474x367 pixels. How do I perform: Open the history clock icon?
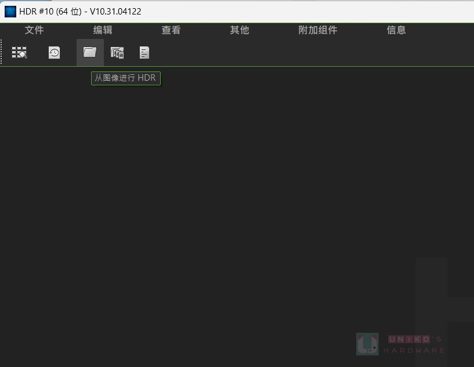[x=54, y=53]
